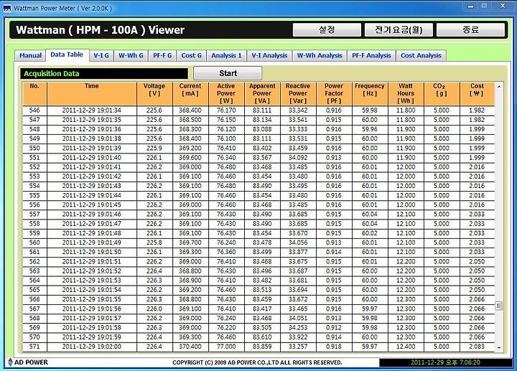Image resolution: width=517 pixels, height=371 pixels.
Task: Open the W-Wh G tab
Action: pyautogui.click(x=131, y=55)
